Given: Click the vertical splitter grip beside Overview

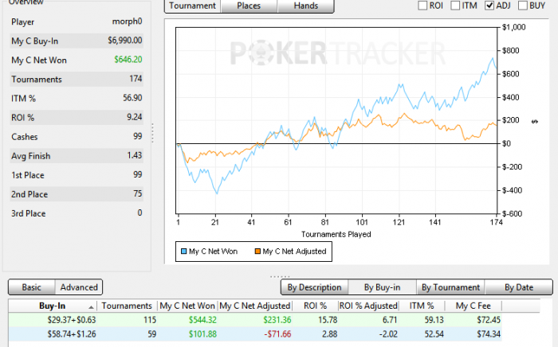Looking at the screenshot, I should pyautogui.click(x=153, y=133).
